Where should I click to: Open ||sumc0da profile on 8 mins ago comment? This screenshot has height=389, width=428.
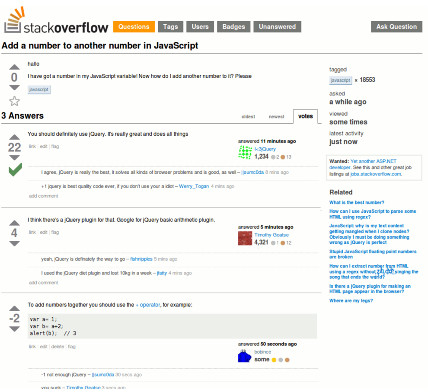pyautogui.click(x=252, y=172)
